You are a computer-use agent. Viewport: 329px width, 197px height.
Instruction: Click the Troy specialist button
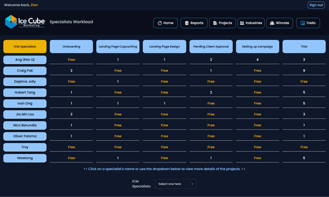click(x=25, y=147)
